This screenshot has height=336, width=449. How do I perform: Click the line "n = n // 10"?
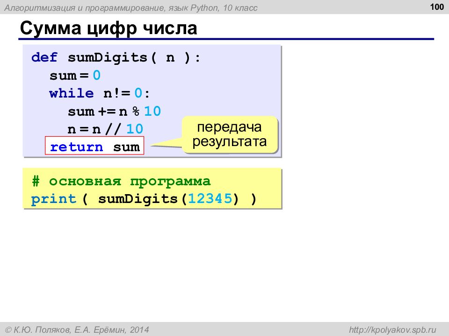pos(105,129)
